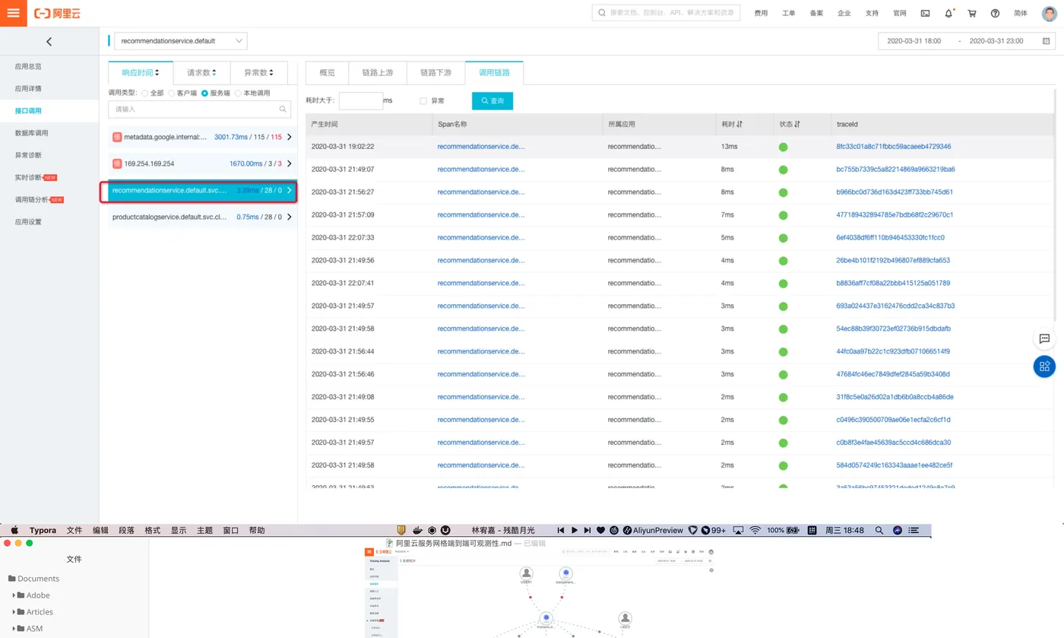Expand the 169.254.169.254 row chevron

[290, 163]
